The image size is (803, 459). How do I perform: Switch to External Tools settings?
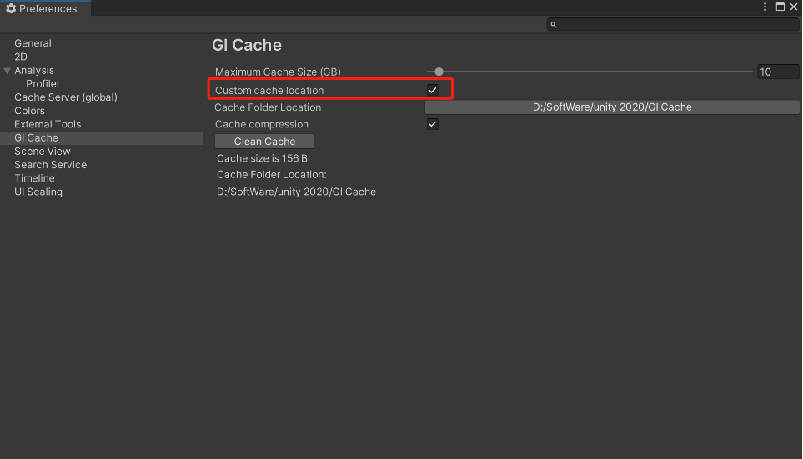point(48,124)
